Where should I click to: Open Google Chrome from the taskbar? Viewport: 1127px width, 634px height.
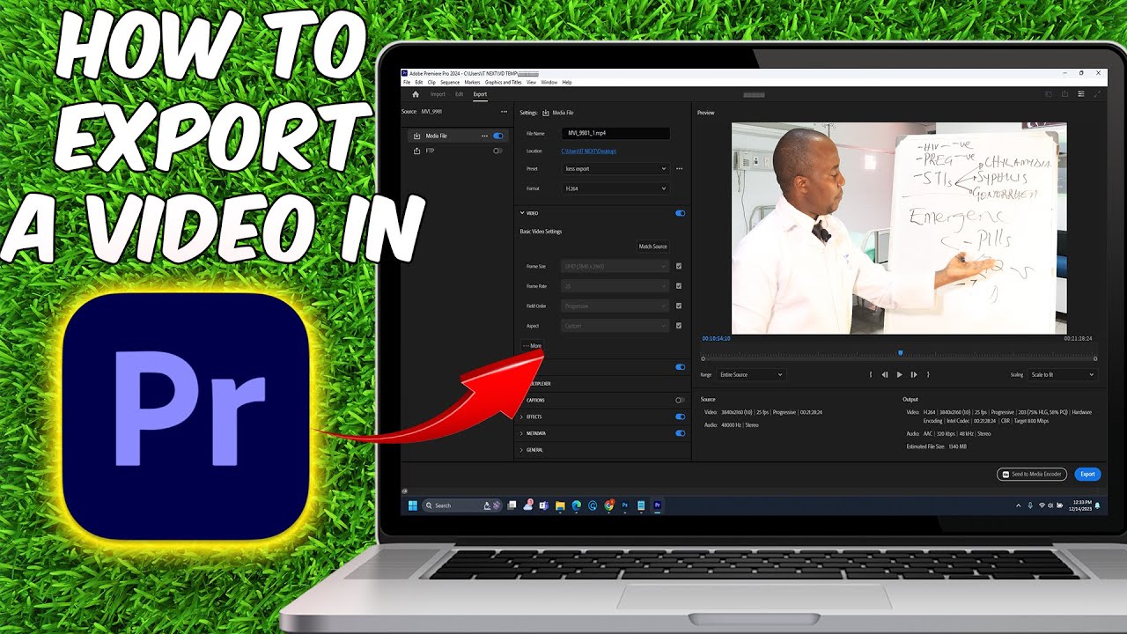pos(609,505)
